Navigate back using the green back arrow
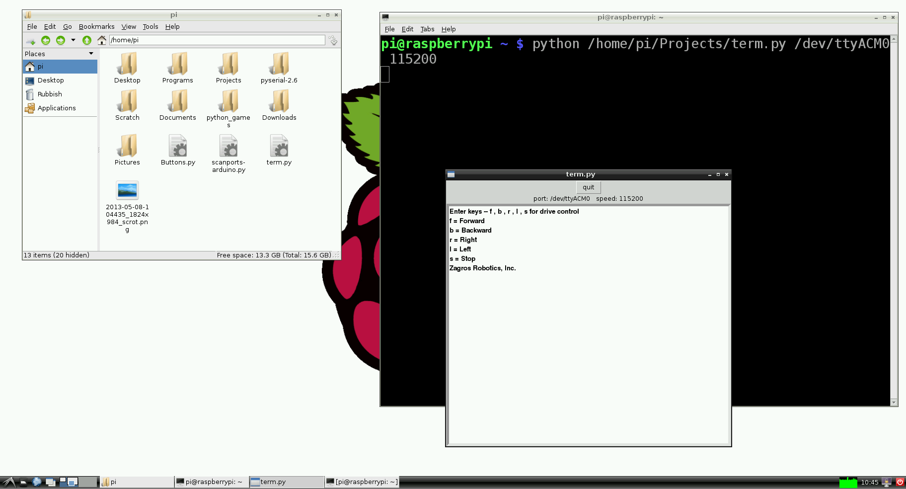This screenshot has width=906, height=489. tap(46, 40)
